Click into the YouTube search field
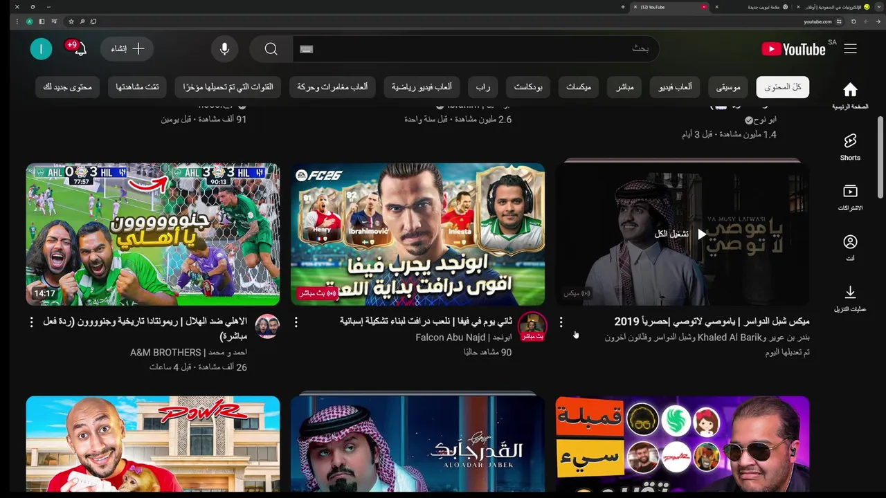Viewport: 886px width, 498px height. click(478, 49)
